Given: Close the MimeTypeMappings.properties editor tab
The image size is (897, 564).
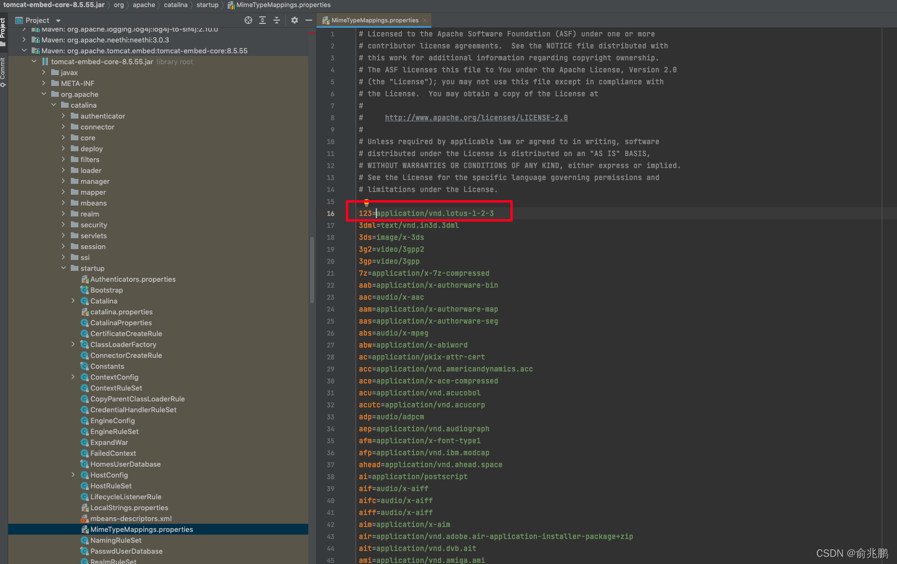Looking at the screenshot, I should point(425,20).
